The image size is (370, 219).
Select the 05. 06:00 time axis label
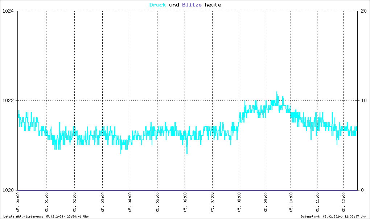point(185,203)
